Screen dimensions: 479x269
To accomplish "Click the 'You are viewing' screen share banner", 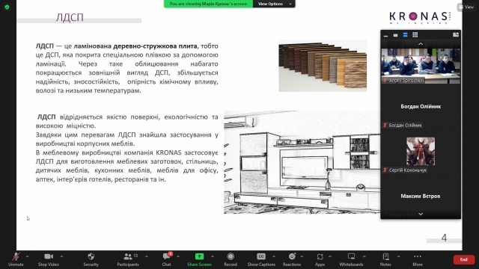I will 208,4.
